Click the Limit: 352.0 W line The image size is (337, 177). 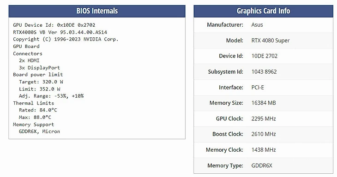pyautogui.click(x=39, y=89)
